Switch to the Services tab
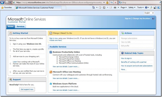This screenshot has width=162, height=97. (x=20, y=26)
